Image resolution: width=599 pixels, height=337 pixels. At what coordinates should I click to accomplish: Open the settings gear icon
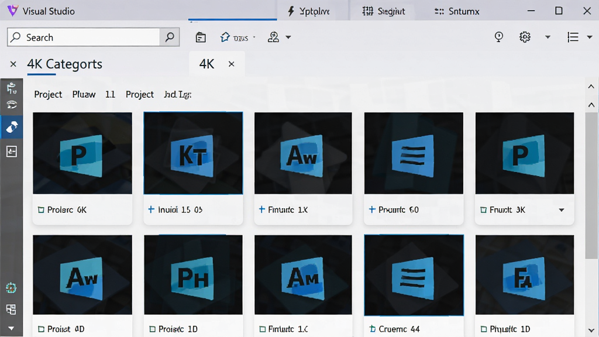[x=525, y=37]
